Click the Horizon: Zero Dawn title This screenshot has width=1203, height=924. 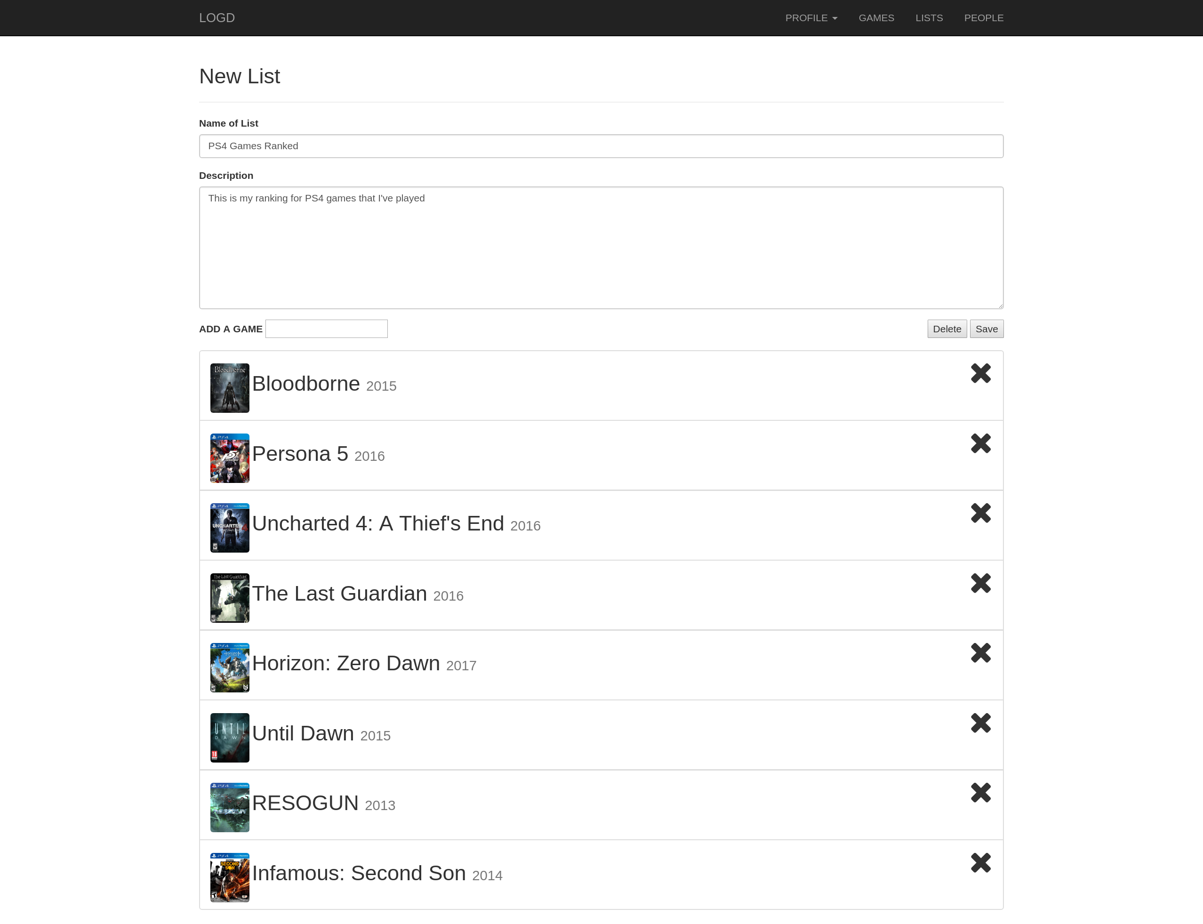[346, 663]
